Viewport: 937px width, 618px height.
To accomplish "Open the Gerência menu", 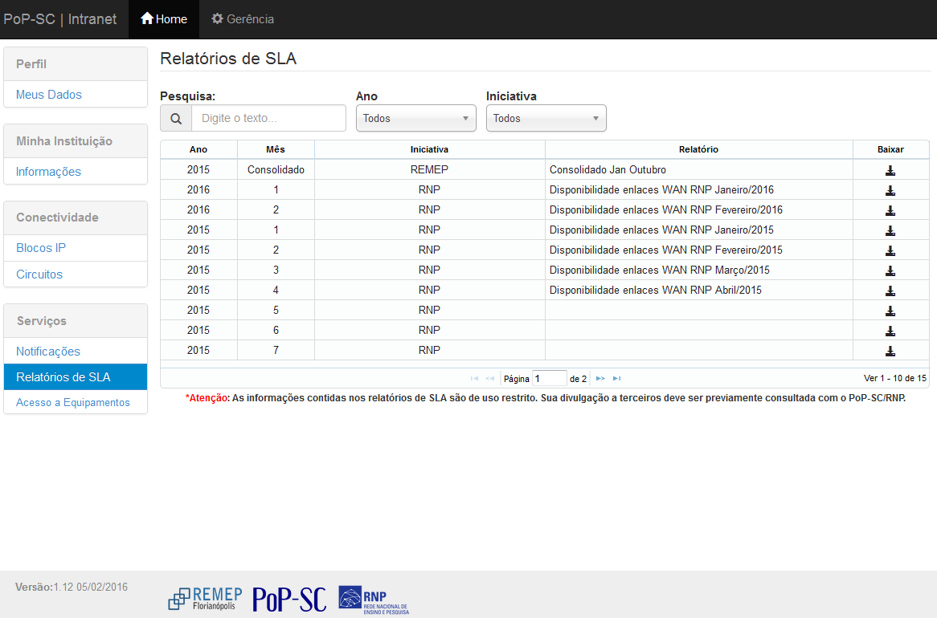I will pyautogui.click(x=242, y=18).
